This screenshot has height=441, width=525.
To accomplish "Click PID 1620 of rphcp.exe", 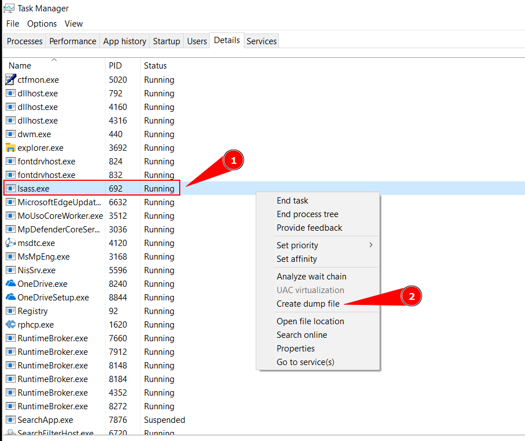I will click(118, 324).
